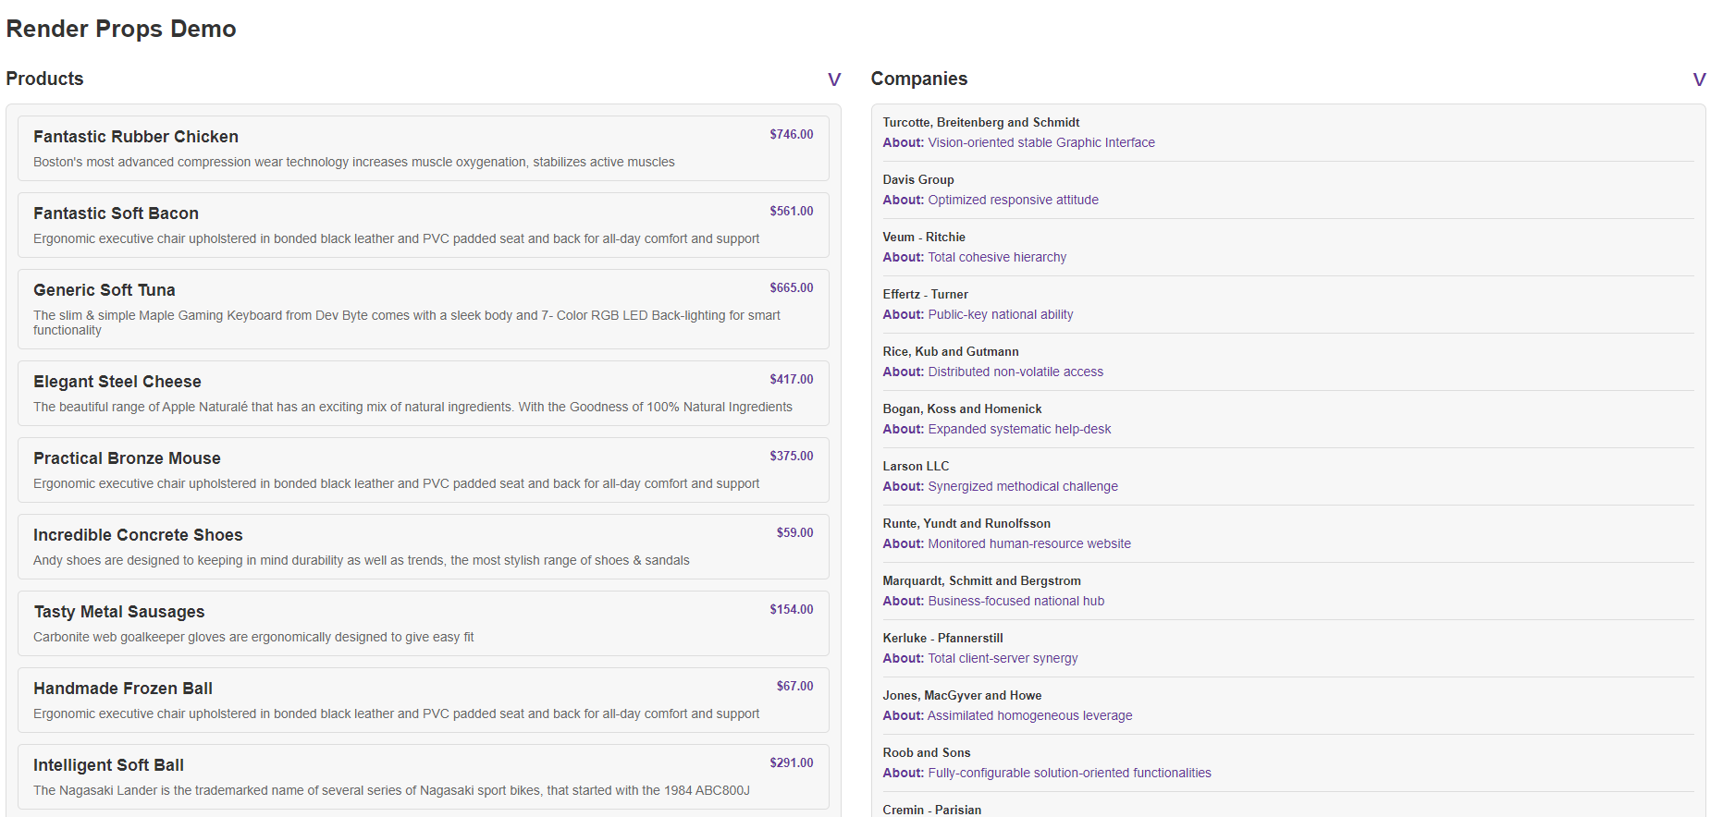Select the Tasty Metal Sausages title
The image size is (1723, 817).
click(x=119, y=612)
